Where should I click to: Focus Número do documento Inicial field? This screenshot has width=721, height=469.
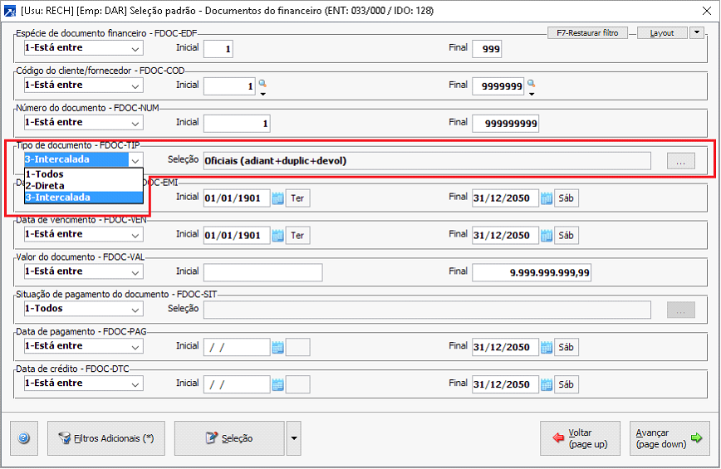pos(237,123)
